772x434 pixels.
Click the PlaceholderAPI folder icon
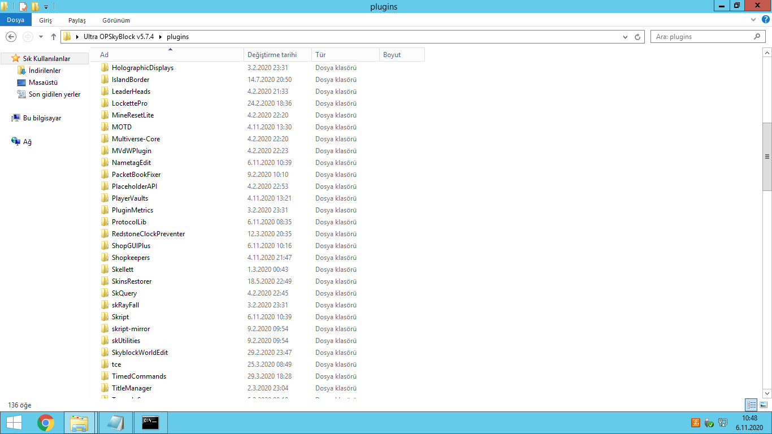pyautogui.click(x=105, y=186)
